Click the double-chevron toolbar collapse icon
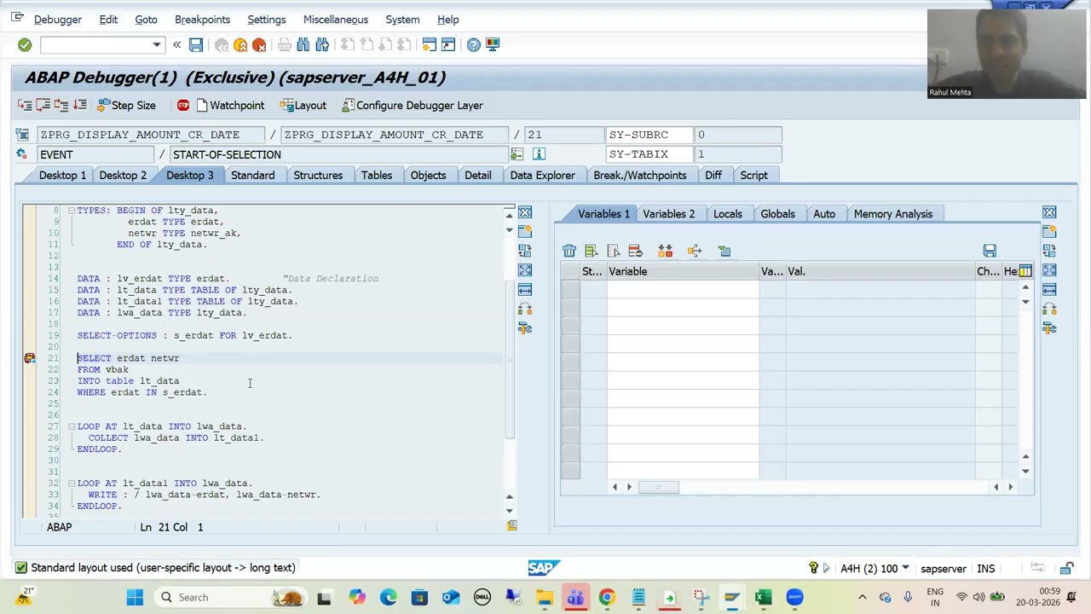Viewport: 1091px width, 614px height. pyautogui.click(x=176, y=44)
